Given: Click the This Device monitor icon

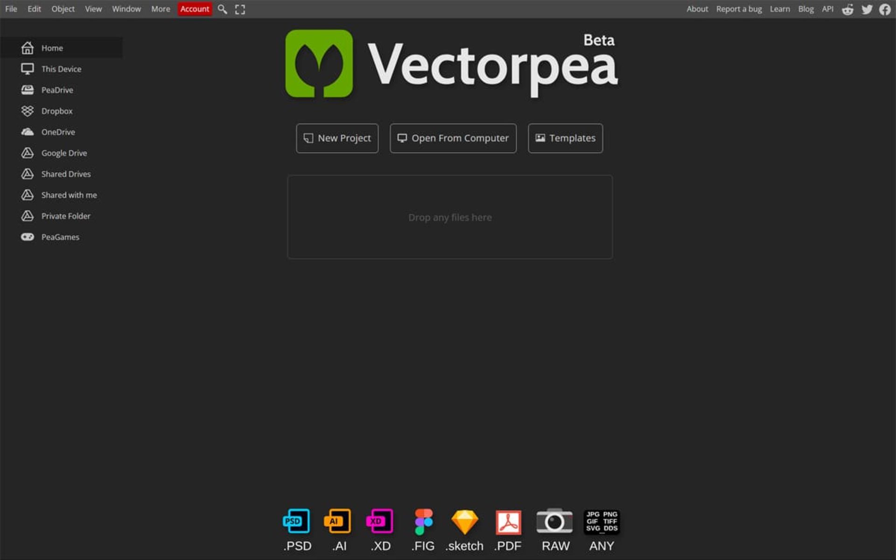Looking at the screenshot, I should [x=28, y=69].
